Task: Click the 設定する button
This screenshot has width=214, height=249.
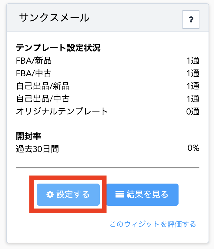Action: point(68,194)
